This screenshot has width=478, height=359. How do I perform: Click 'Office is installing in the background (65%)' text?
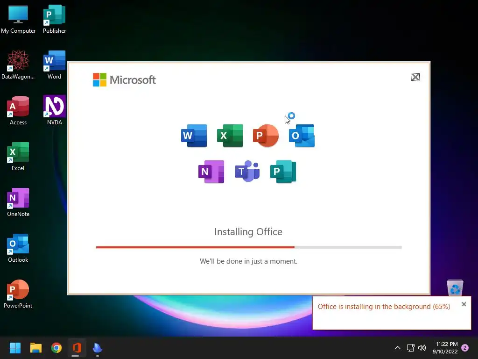(384, 307)
